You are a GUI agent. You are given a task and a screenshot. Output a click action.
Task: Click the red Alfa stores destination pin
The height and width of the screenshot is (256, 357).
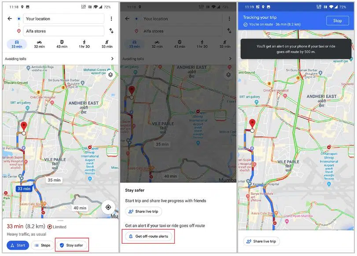tap(24, 127)
